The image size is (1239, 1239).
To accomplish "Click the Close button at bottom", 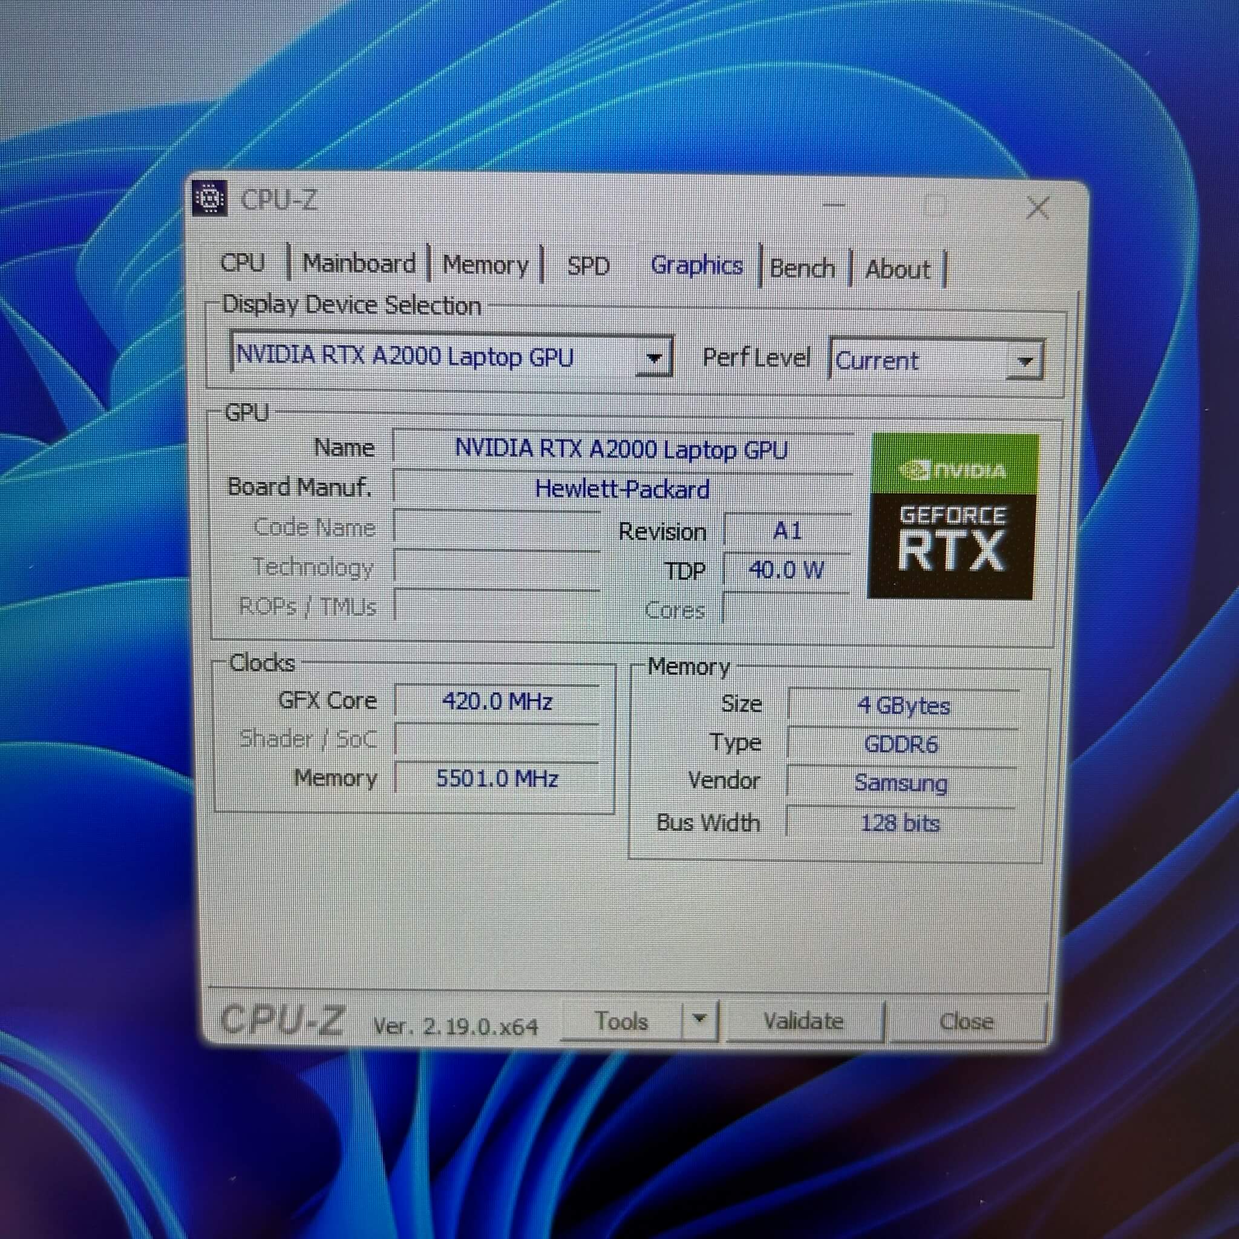I will (966, 1022).
